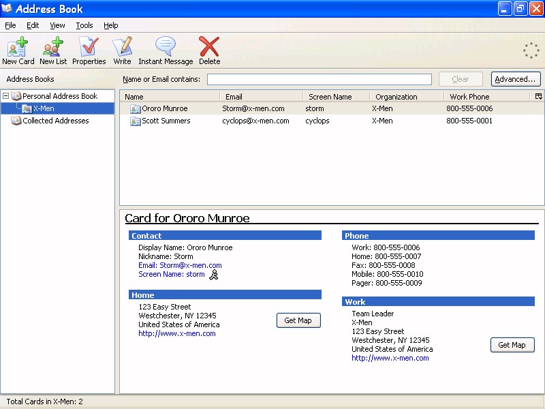
Task: Click the Team Leader job title text
Action: pos(373,314)
